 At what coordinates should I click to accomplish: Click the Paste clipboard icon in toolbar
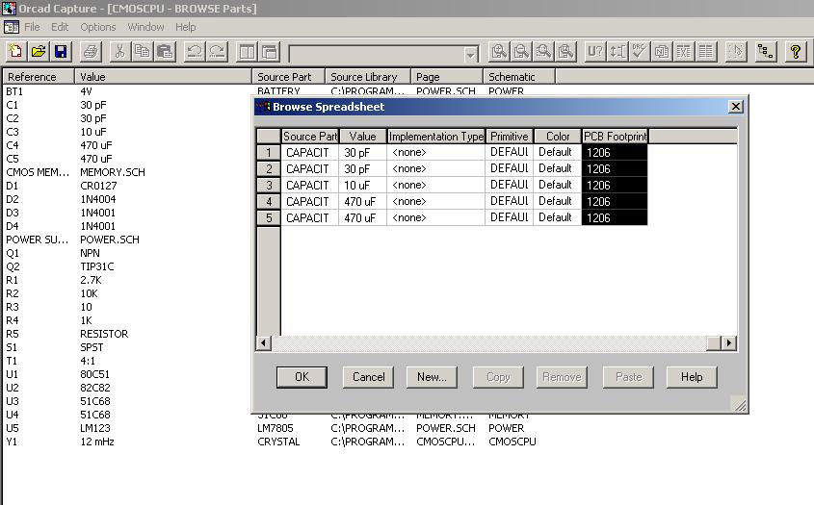pyautogui.click(x=165, y=52)
